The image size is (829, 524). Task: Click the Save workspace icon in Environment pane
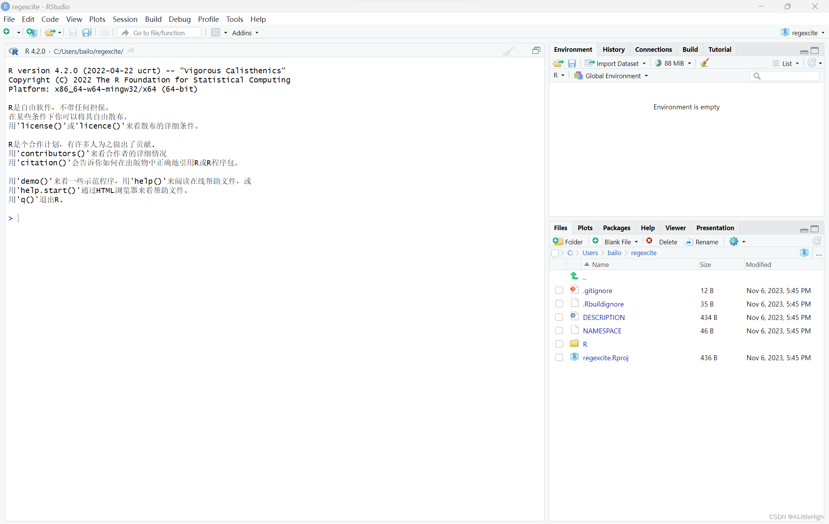tap(572, 63)
